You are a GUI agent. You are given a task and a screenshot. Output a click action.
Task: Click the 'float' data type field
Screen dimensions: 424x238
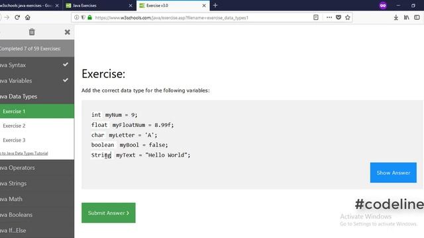[x=99, y=125]
